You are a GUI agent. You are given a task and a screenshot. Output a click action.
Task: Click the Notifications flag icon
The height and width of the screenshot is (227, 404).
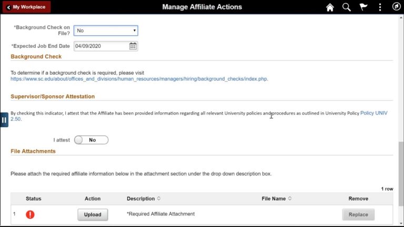click(x=363, y=7)
